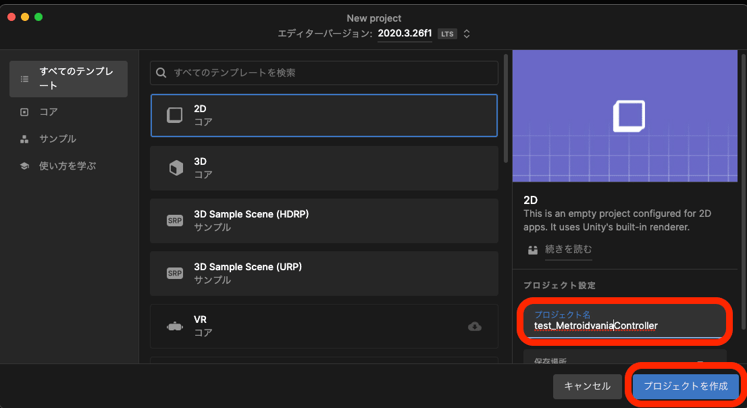Click the SRP icon of HDRP sample

[175, 221]
